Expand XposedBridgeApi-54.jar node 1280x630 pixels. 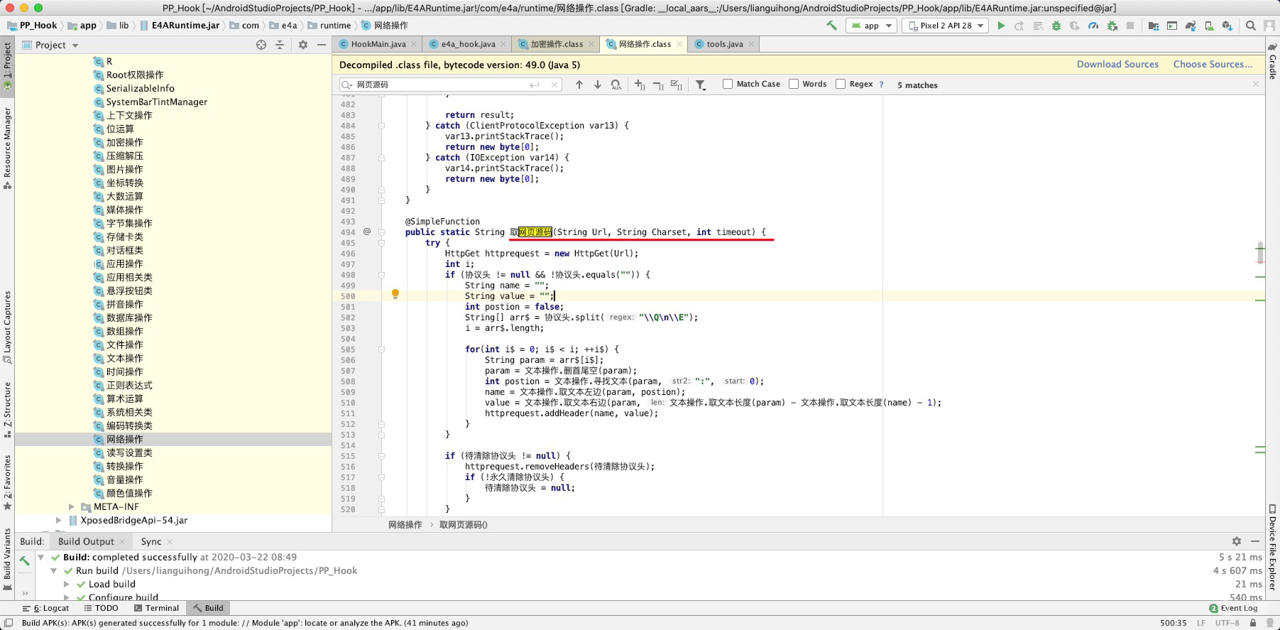[58, 520]
